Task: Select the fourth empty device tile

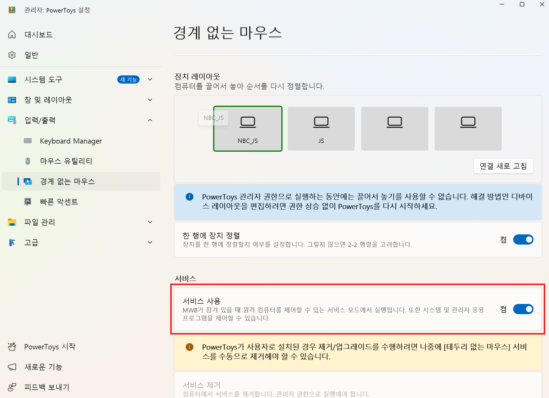Action: [x=468, y=129]
